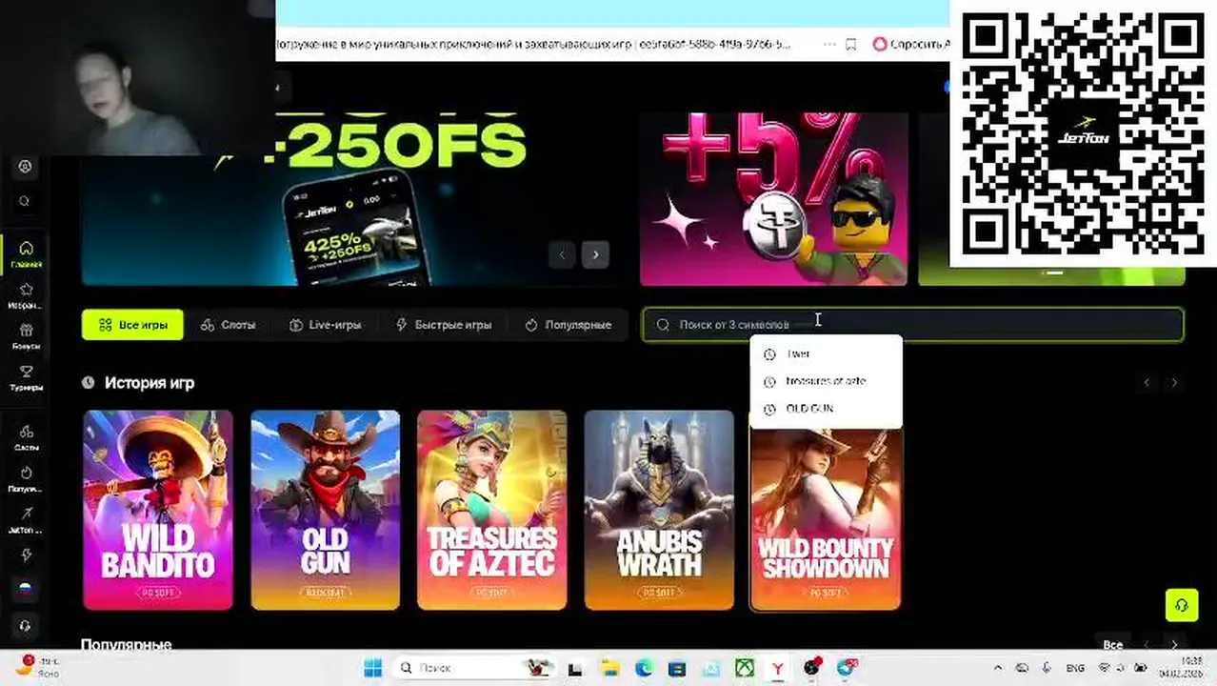Open Old Gun game card

click(x=325, y=510)
